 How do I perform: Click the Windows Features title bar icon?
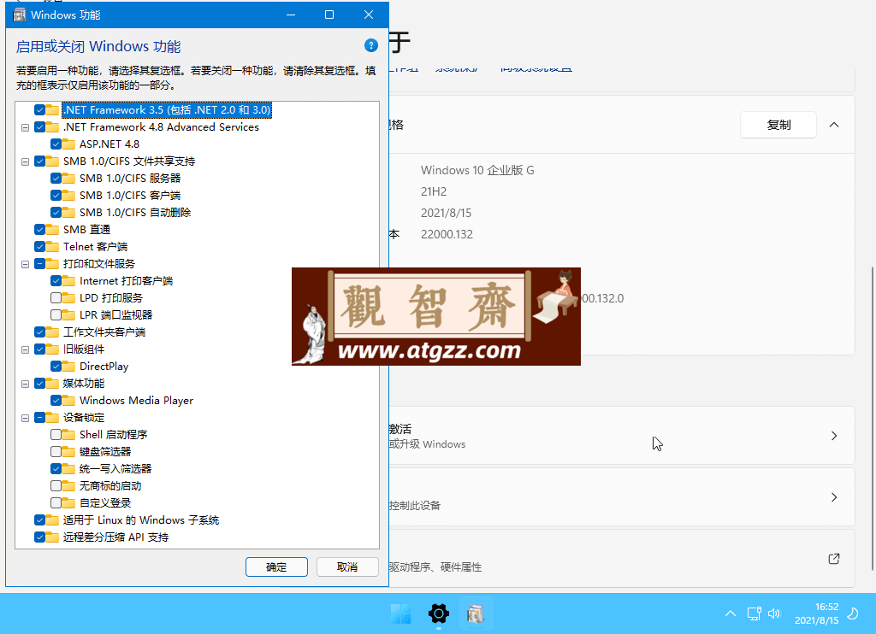(x=19, y=15)
